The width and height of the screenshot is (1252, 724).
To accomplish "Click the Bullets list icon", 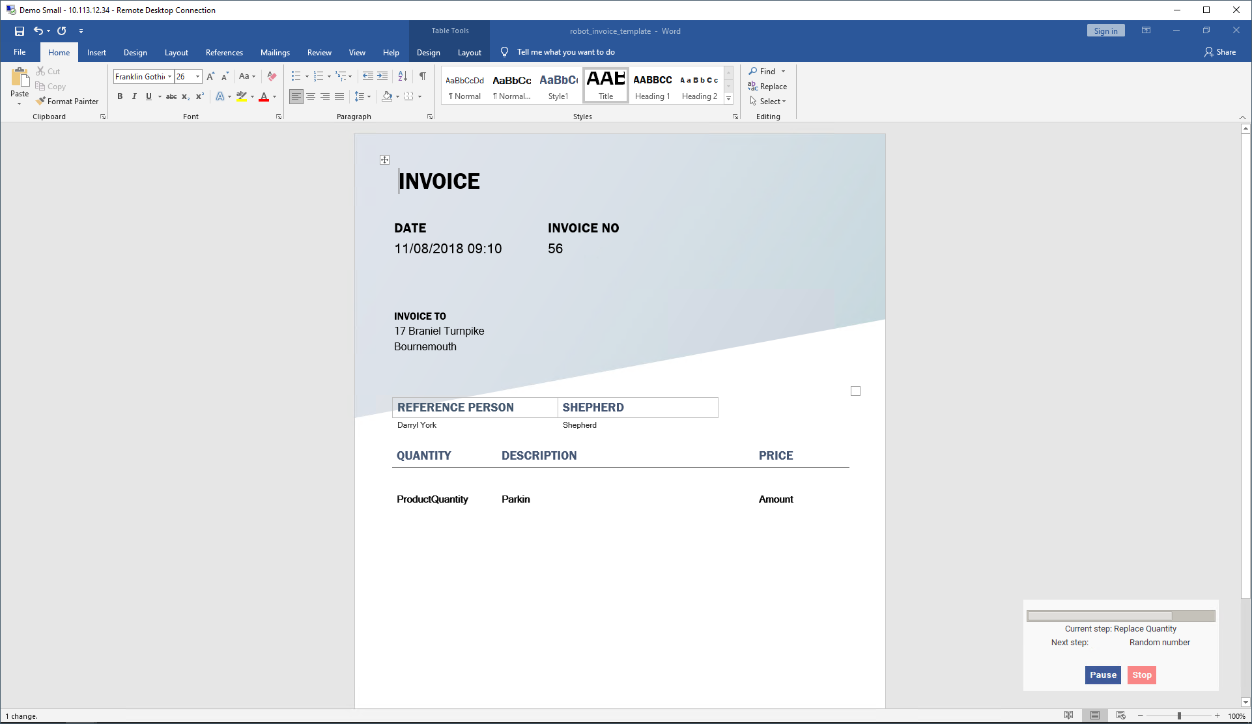I will 296,76.
